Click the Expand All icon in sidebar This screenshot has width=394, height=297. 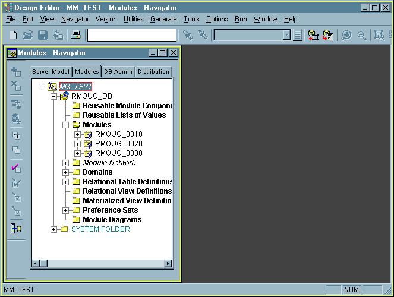[16, 135]
